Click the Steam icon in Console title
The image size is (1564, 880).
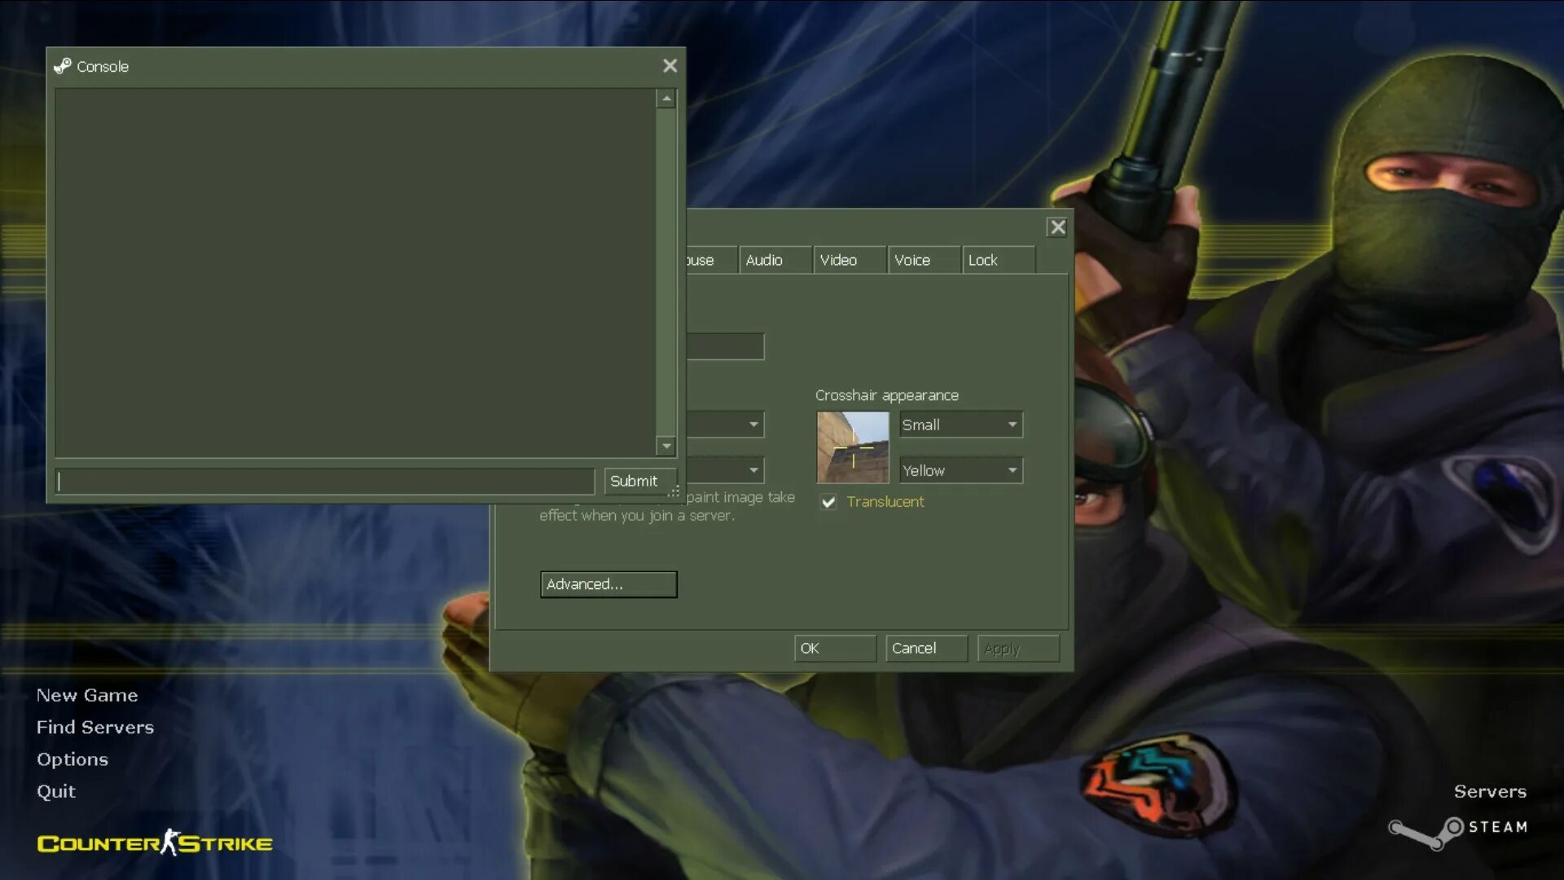point(63,66)
